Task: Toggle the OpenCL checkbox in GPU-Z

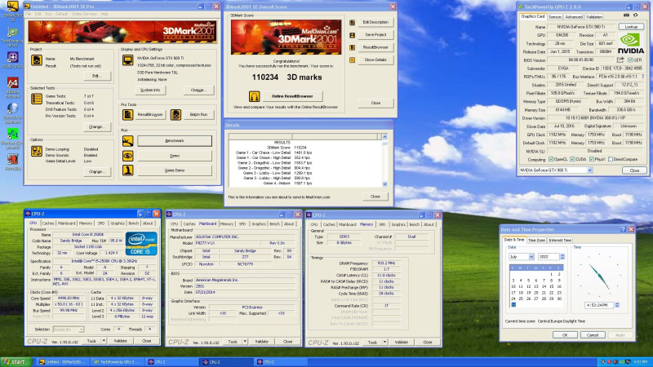Action: pos(551,159)
